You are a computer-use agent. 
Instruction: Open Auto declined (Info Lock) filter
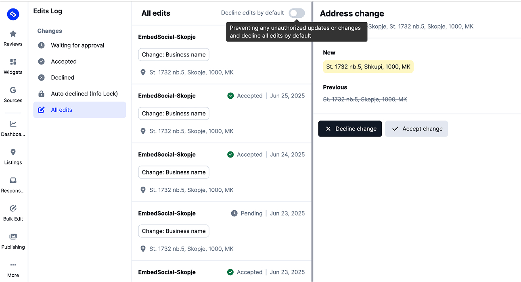click(x=84, y=94)
